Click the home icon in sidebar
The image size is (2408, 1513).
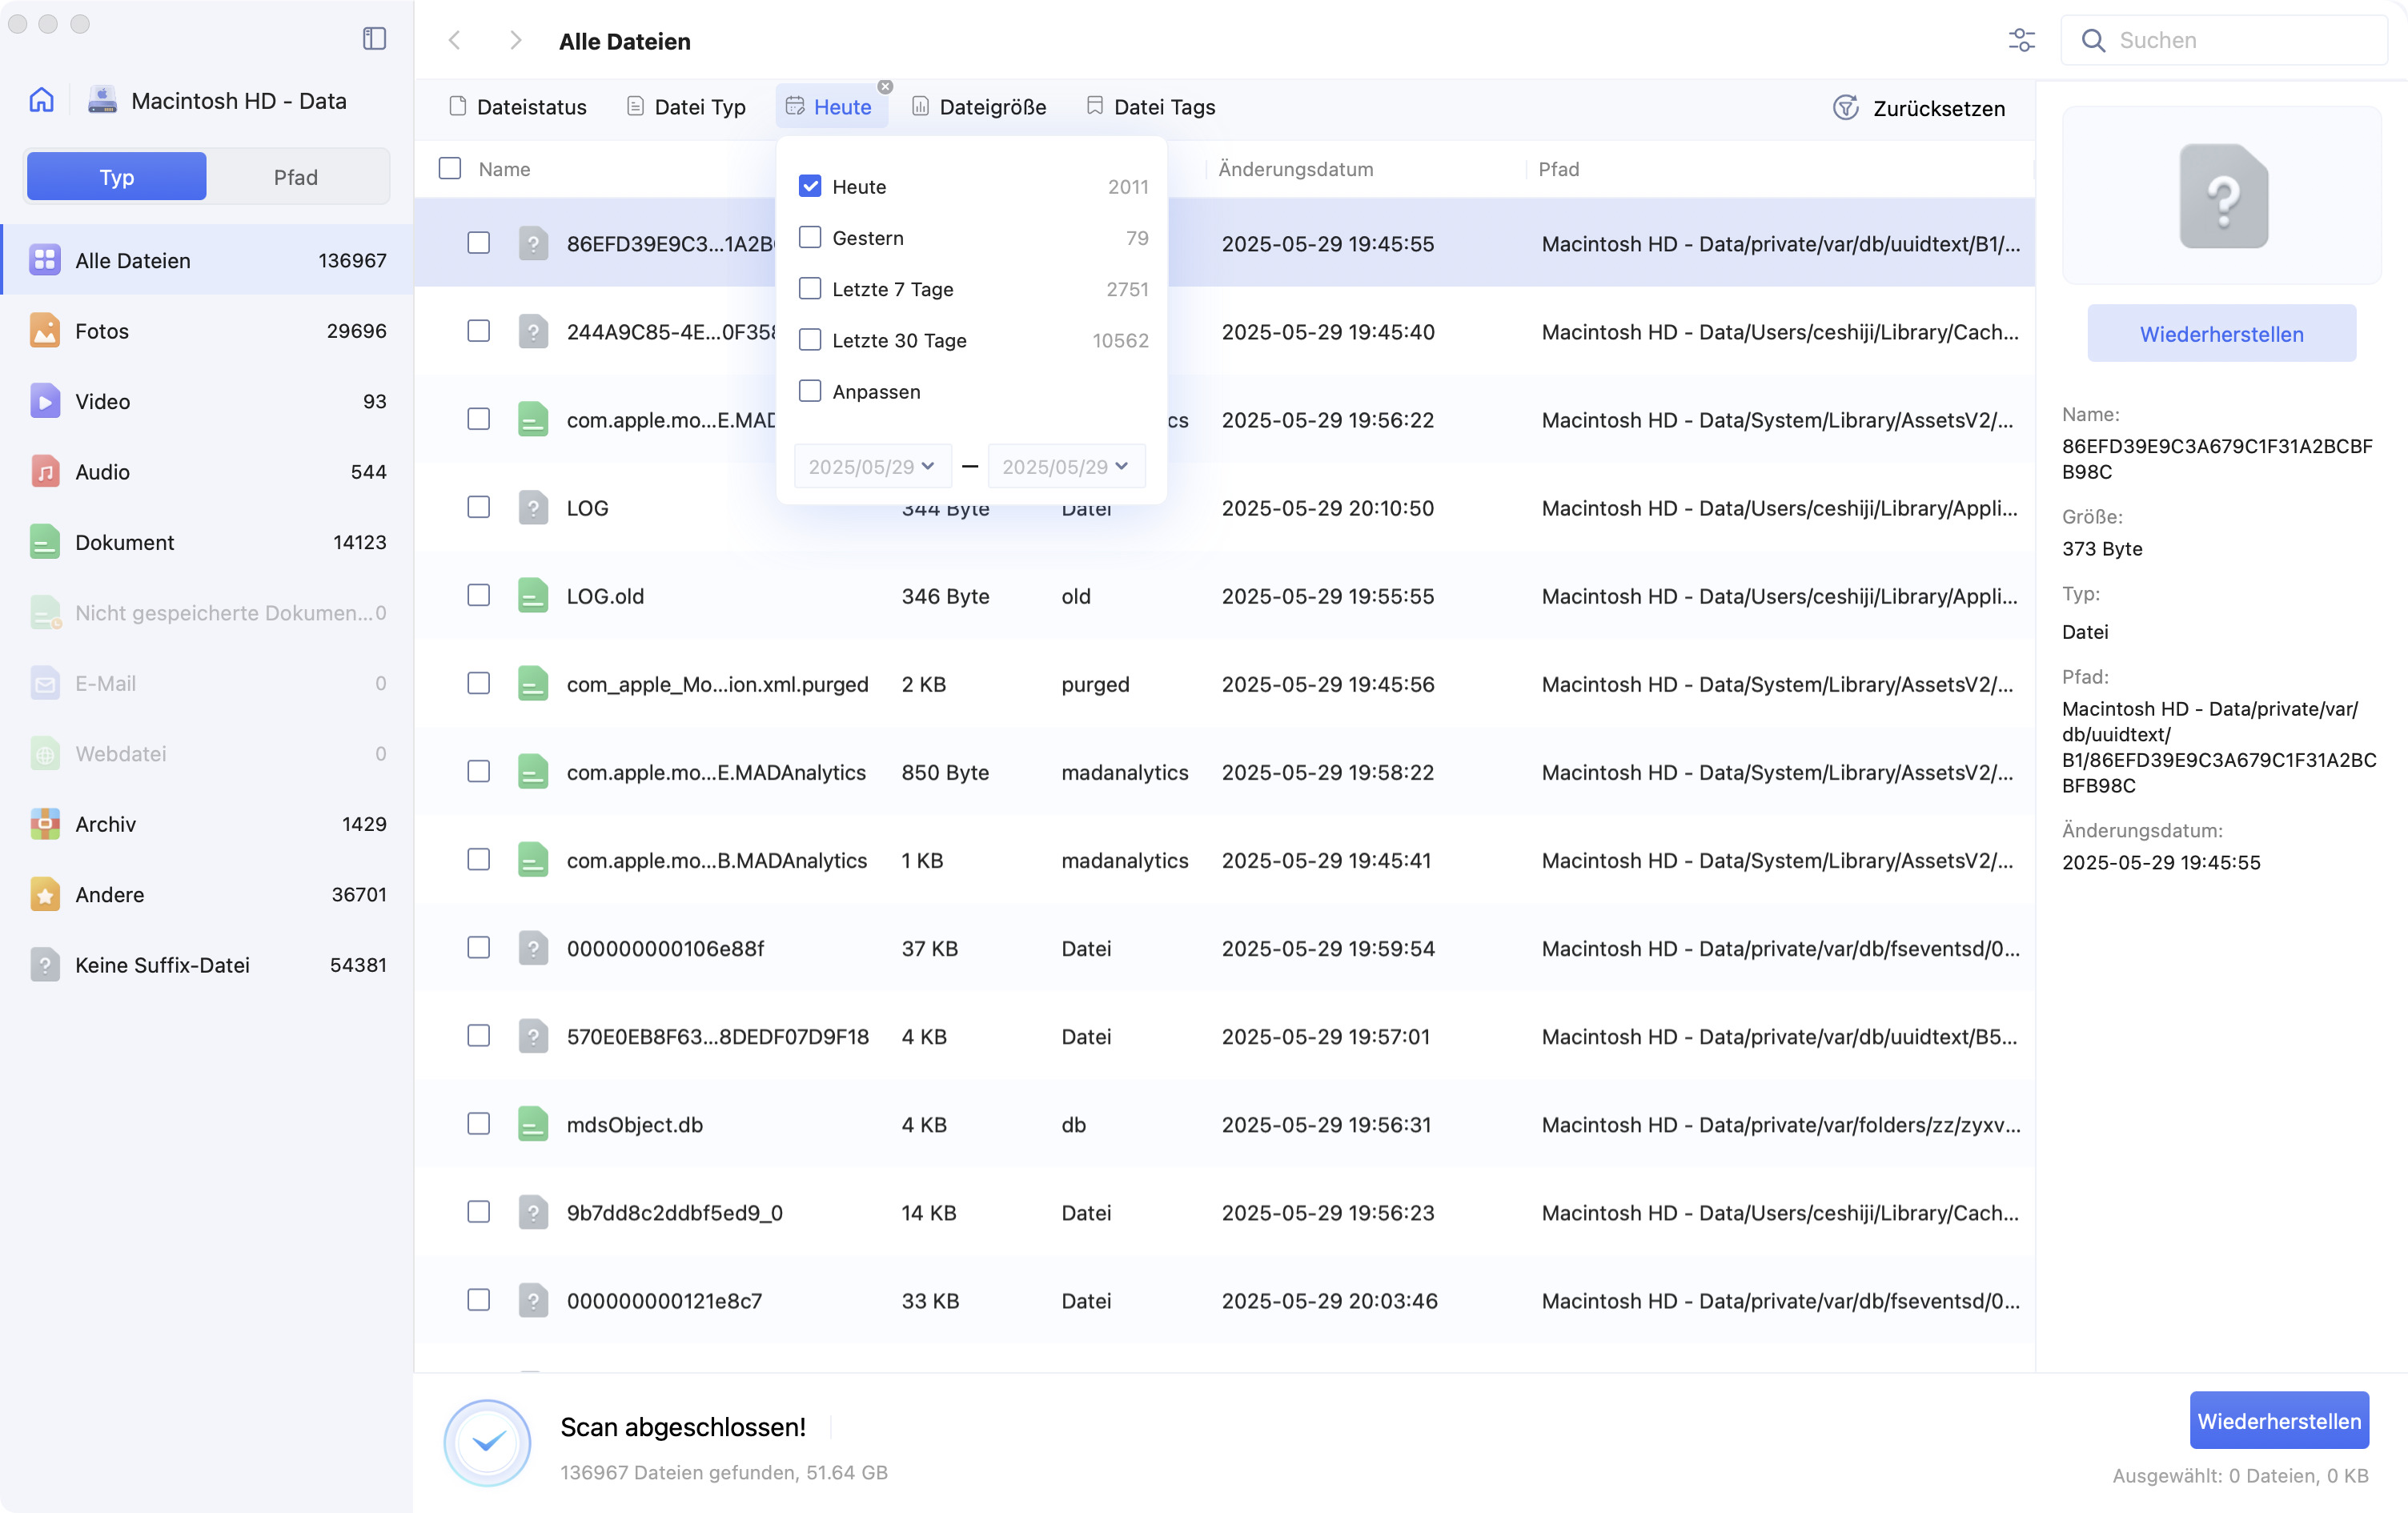tap(41, 100)
